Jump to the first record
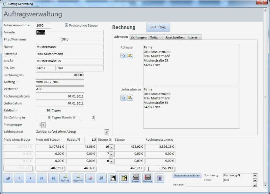This screenshot has height=194, width=270. coord(42,178)
